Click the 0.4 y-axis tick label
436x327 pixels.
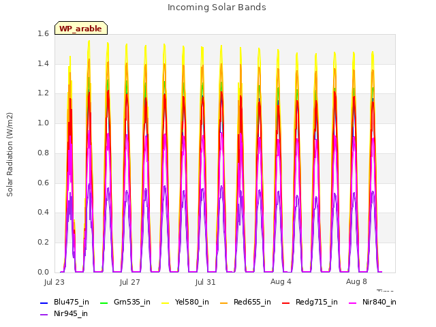coord(43,212)
